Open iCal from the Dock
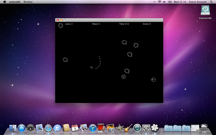 tap(75, 128)
